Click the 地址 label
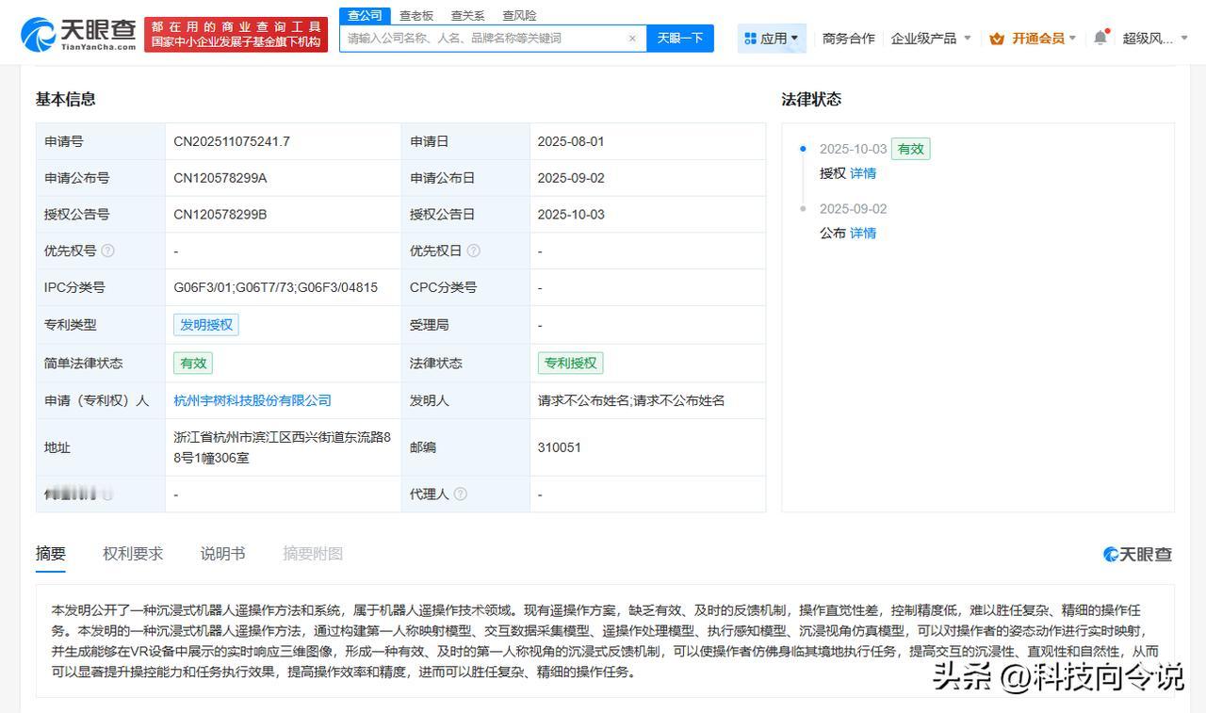Viewport: 1206px width, 713px height. pyautogui.click(x=57, y=447)
